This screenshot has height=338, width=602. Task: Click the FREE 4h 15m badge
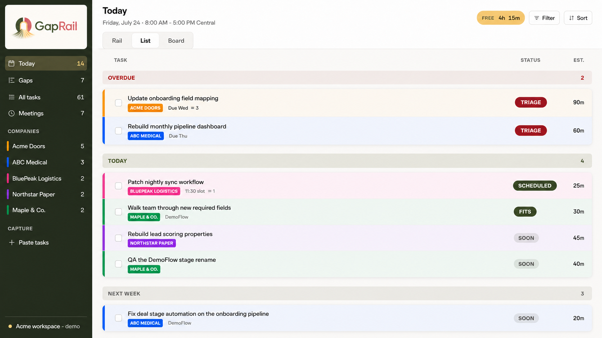[500, 18]
